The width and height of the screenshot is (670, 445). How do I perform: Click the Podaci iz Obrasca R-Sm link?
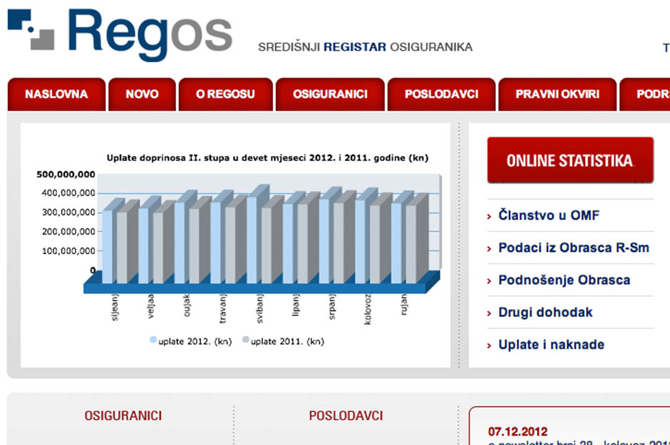pos(574,248)
